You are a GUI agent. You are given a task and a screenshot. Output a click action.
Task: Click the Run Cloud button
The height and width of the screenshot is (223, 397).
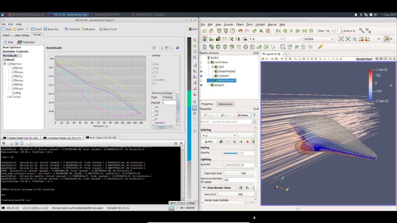[x=108, y=29]
